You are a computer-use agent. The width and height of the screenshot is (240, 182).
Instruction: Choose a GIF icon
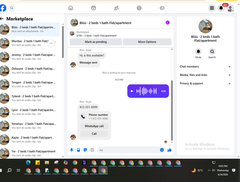click(92, 150)
